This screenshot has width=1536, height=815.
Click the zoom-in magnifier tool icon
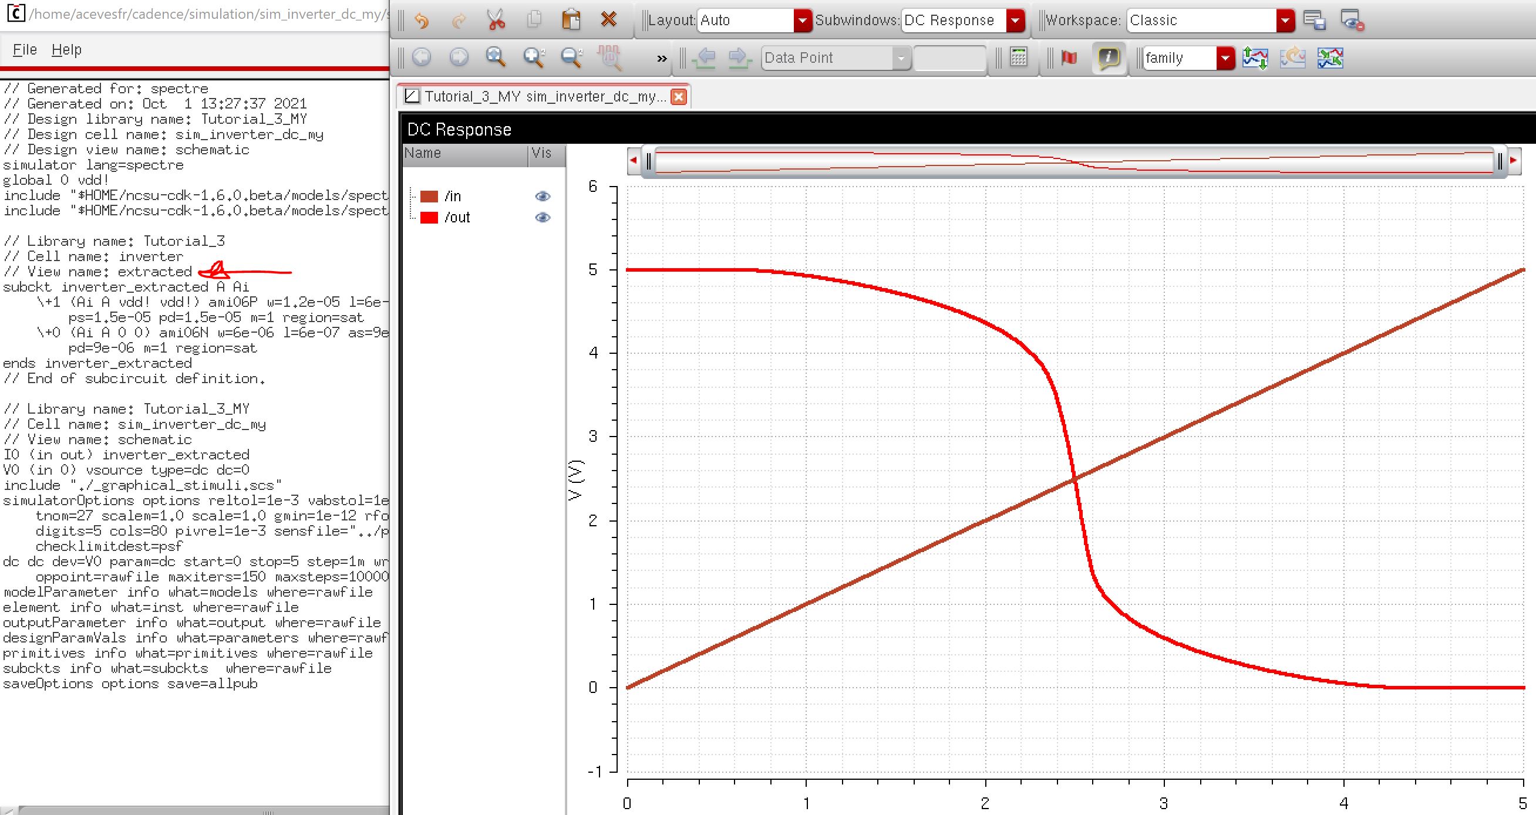click(534, 58)
